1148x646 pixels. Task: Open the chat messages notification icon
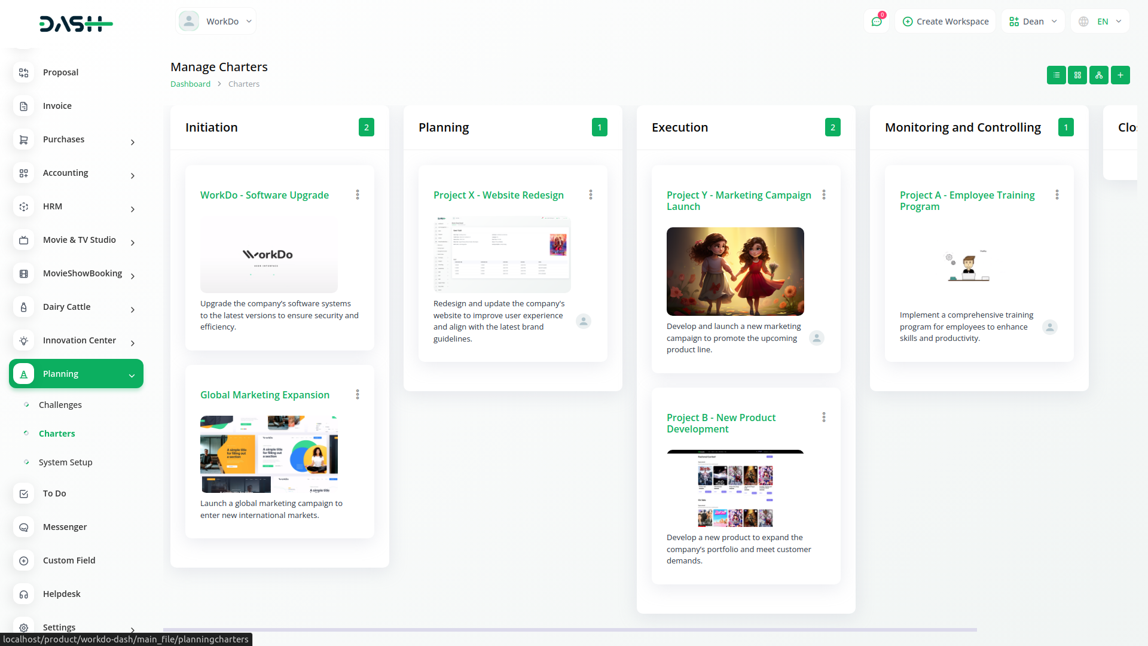click(877, 22)
